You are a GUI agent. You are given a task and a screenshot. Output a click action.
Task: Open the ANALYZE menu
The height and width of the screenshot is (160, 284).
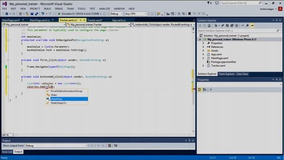[x=105, y=9]
